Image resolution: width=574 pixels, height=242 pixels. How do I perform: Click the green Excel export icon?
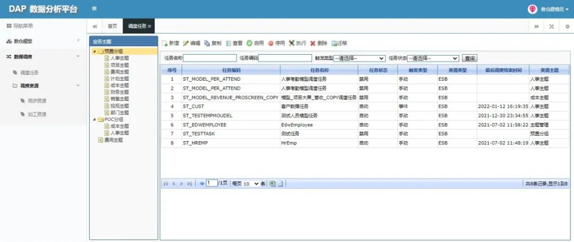pos(272,184)
